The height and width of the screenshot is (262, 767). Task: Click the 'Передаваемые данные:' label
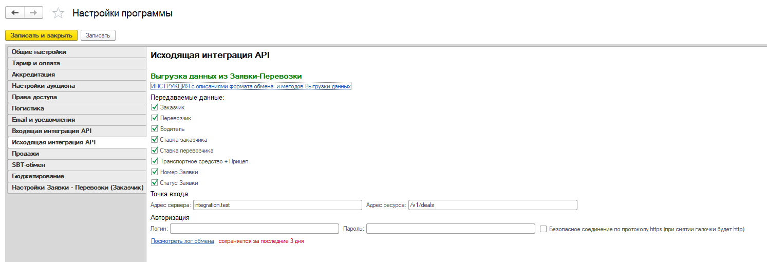(188, 97)
